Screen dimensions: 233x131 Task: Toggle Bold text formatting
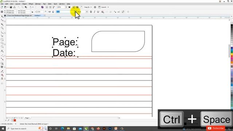pos(91,12)
